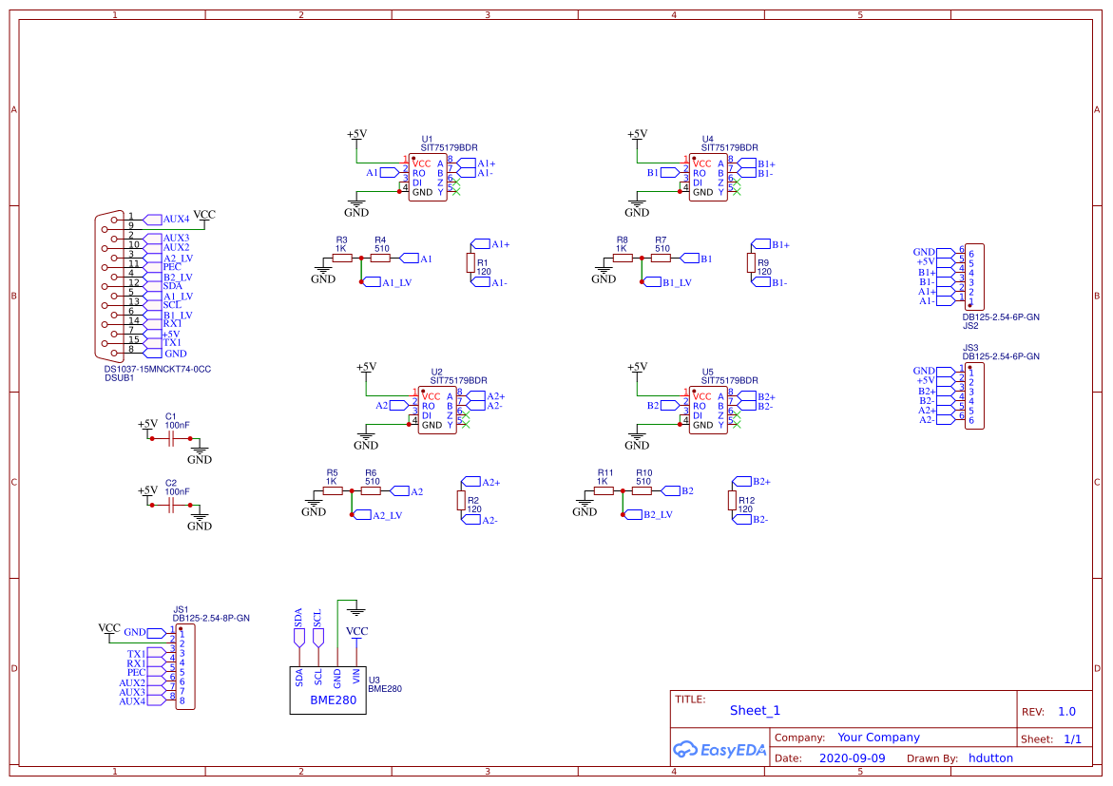Click the JS1 8-pin connector symbol

click(185, 667)
